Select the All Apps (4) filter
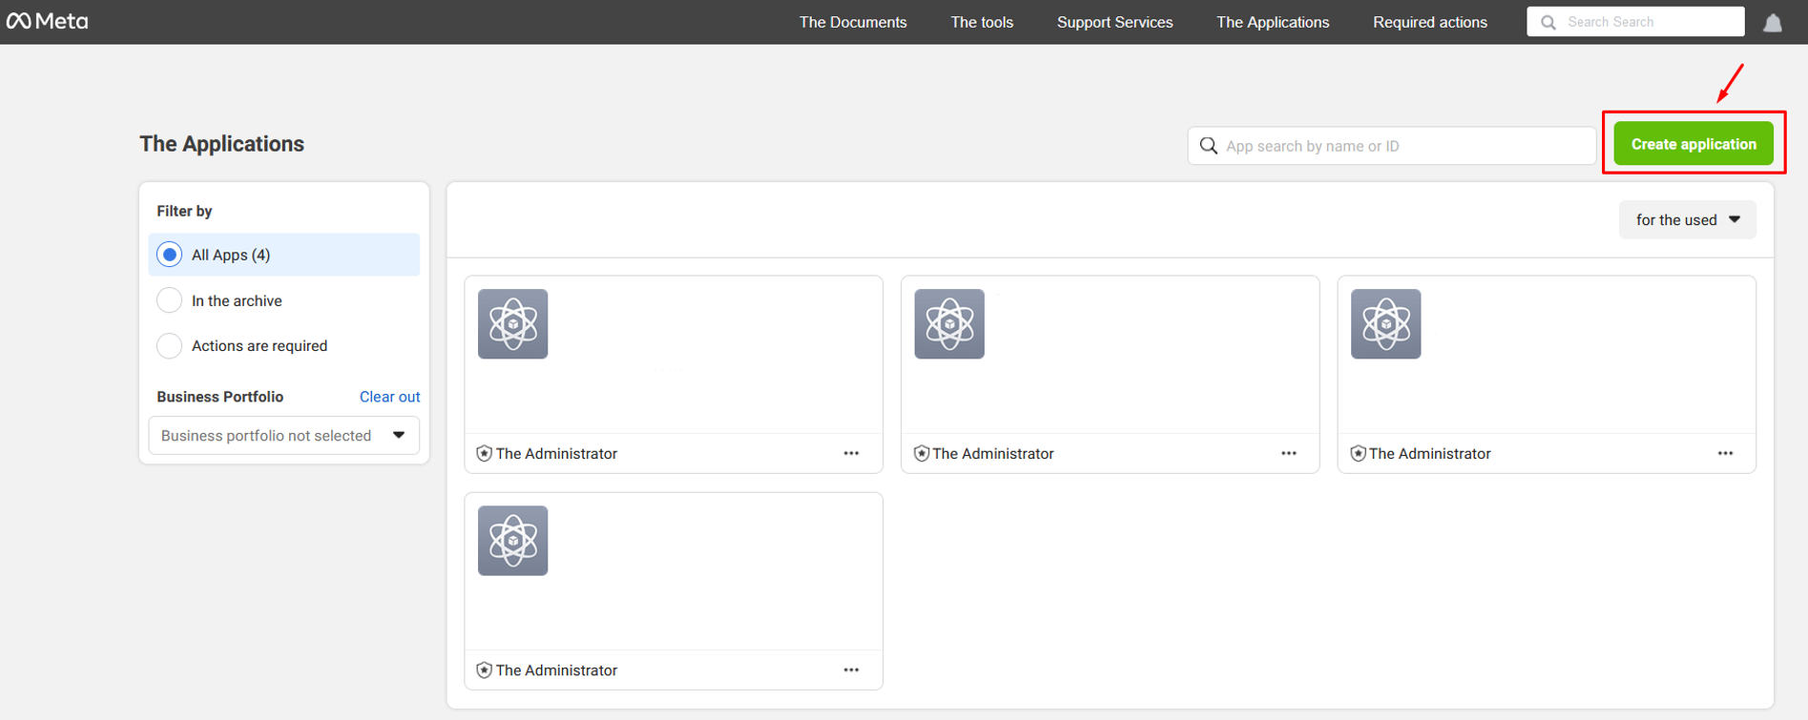 point(170,255)
